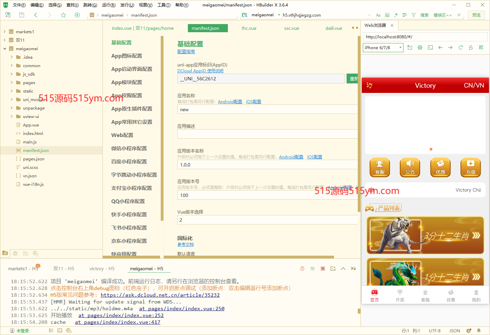Click the lock icon in the browser toolbar
The height and width of the screenshot is (335, 490).
tap(471, 47)
